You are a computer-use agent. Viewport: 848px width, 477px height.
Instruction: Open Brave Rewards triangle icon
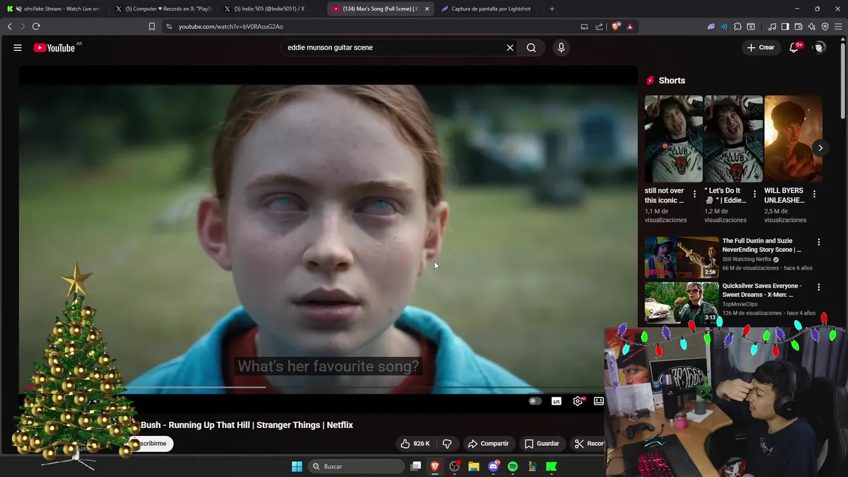(x=629, y=26)
